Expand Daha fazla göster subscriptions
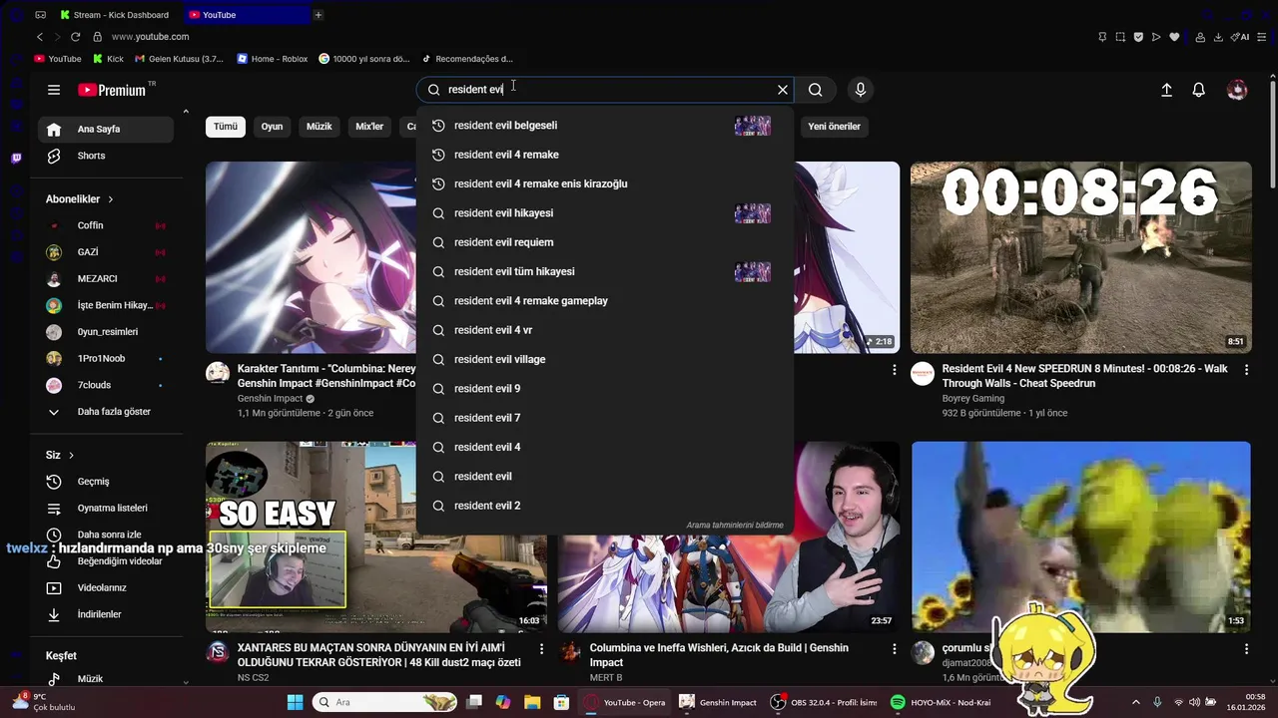Viewport: 1278px width, 718px height. tap(106, 412)
